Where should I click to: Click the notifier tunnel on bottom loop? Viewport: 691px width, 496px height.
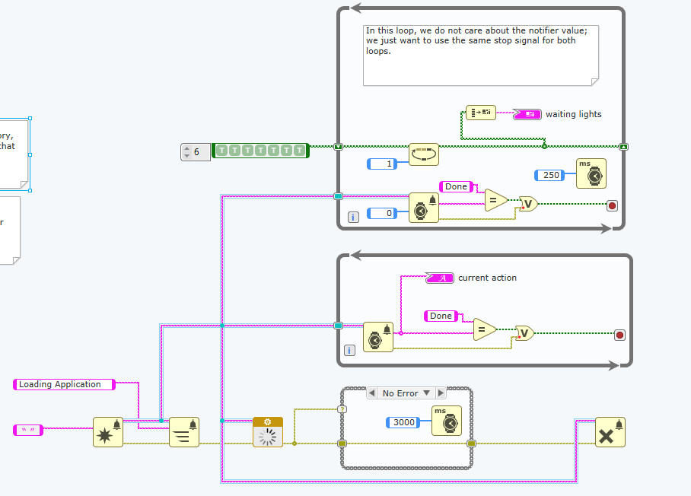[x=338, y=326]
